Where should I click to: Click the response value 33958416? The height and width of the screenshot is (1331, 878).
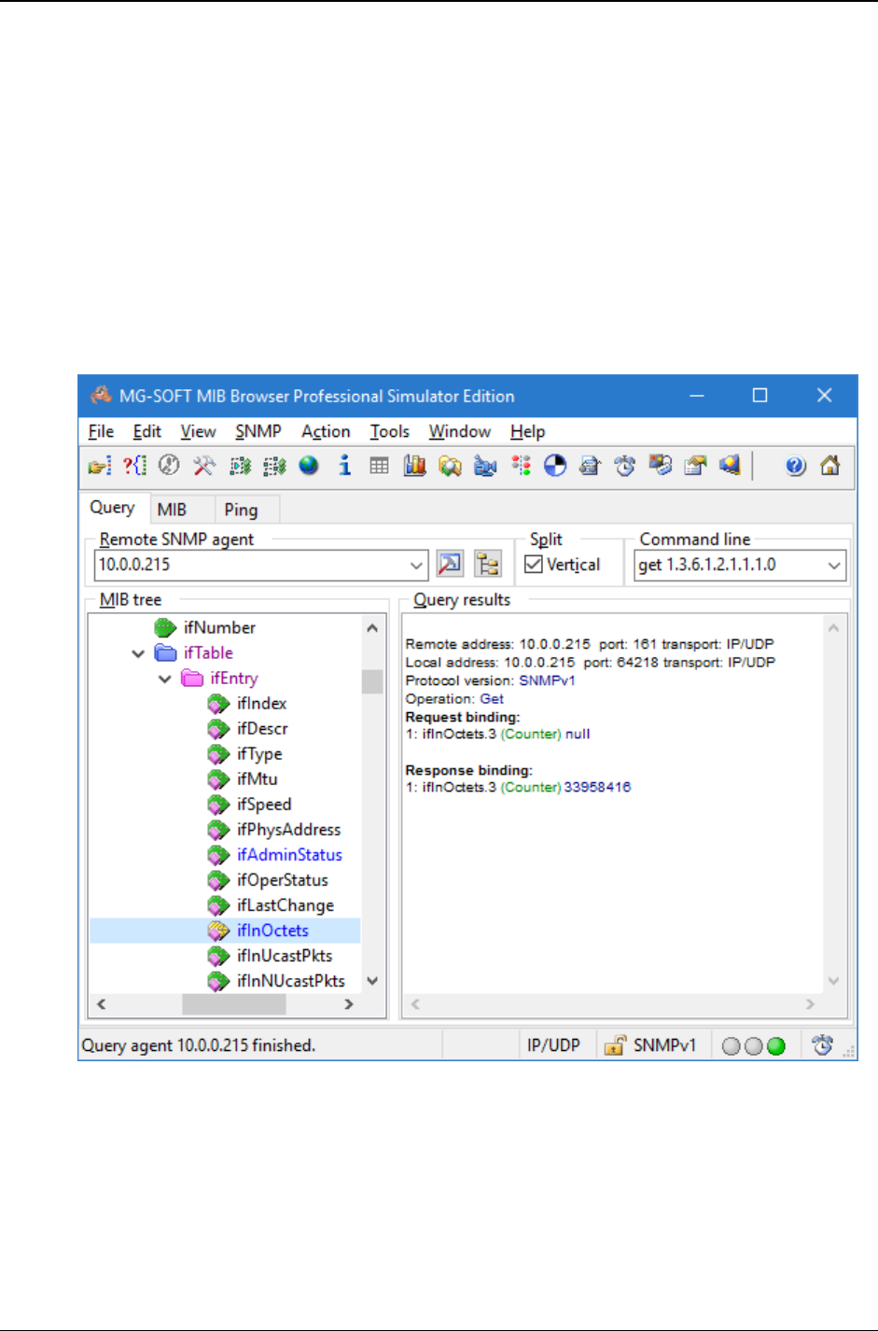(x=597, y=787)
